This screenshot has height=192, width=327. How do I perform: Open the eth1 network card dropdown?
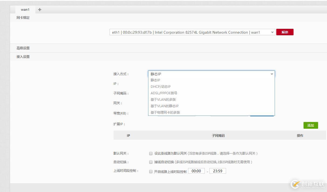(x=192, y=32)
